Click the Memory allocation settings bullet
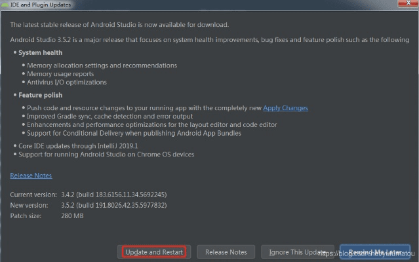 (102, 65)
